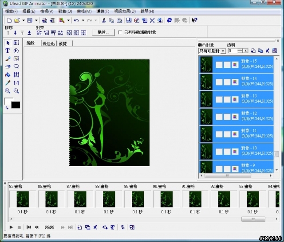Open the 顯示對象 dropdown
The image size is (284, 242).
[223, 51]
